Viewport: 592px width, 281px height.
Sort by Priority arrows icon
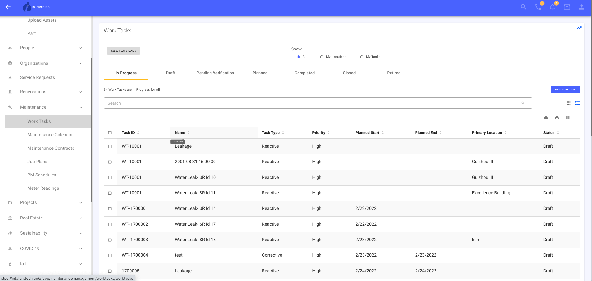tap(329, 133)
